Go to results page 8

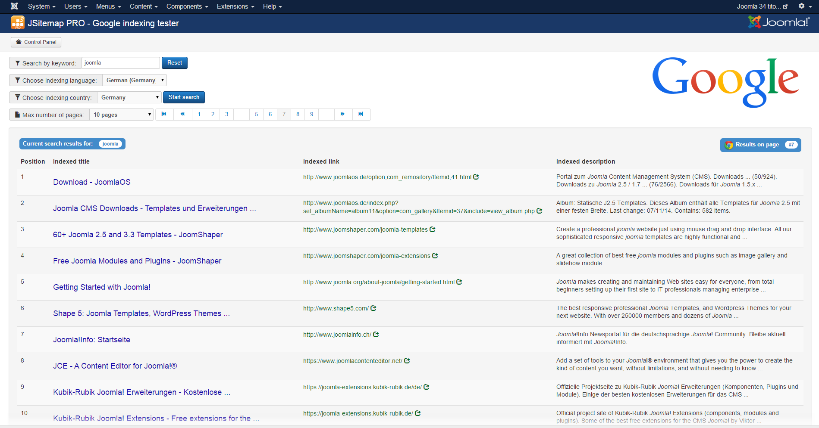298,114
